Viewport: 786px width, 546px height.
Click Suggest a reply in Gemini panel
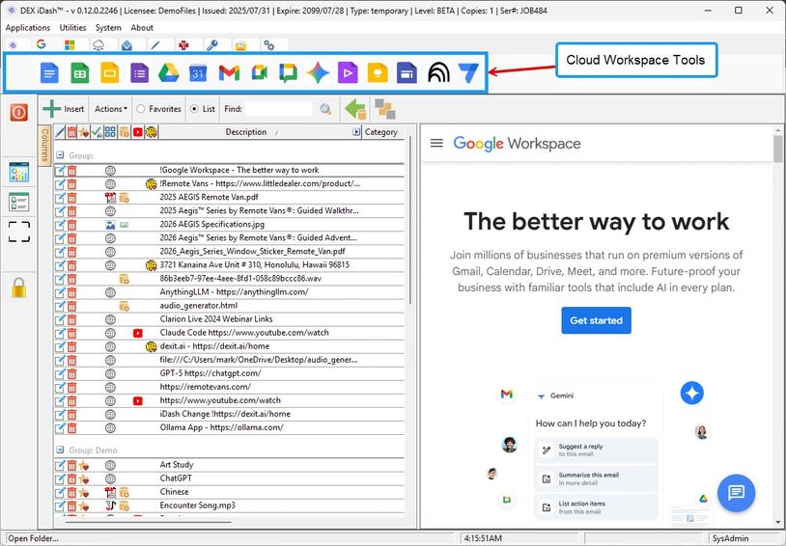(596, 450)
